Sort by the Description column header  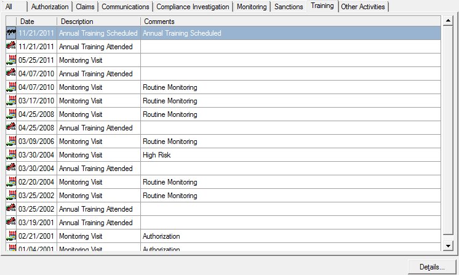point(98,22)
